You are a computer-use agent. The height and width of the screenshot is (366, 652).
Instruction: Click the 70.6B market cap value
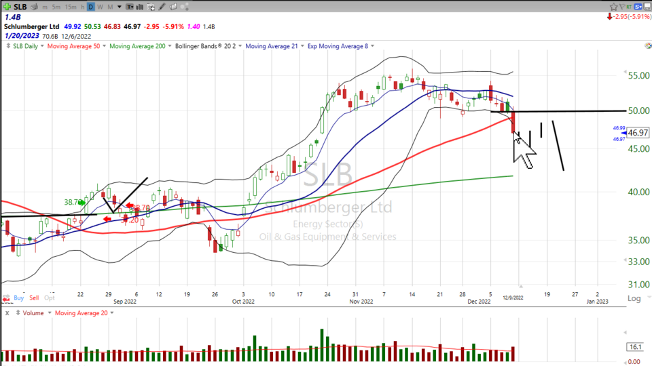50,37
